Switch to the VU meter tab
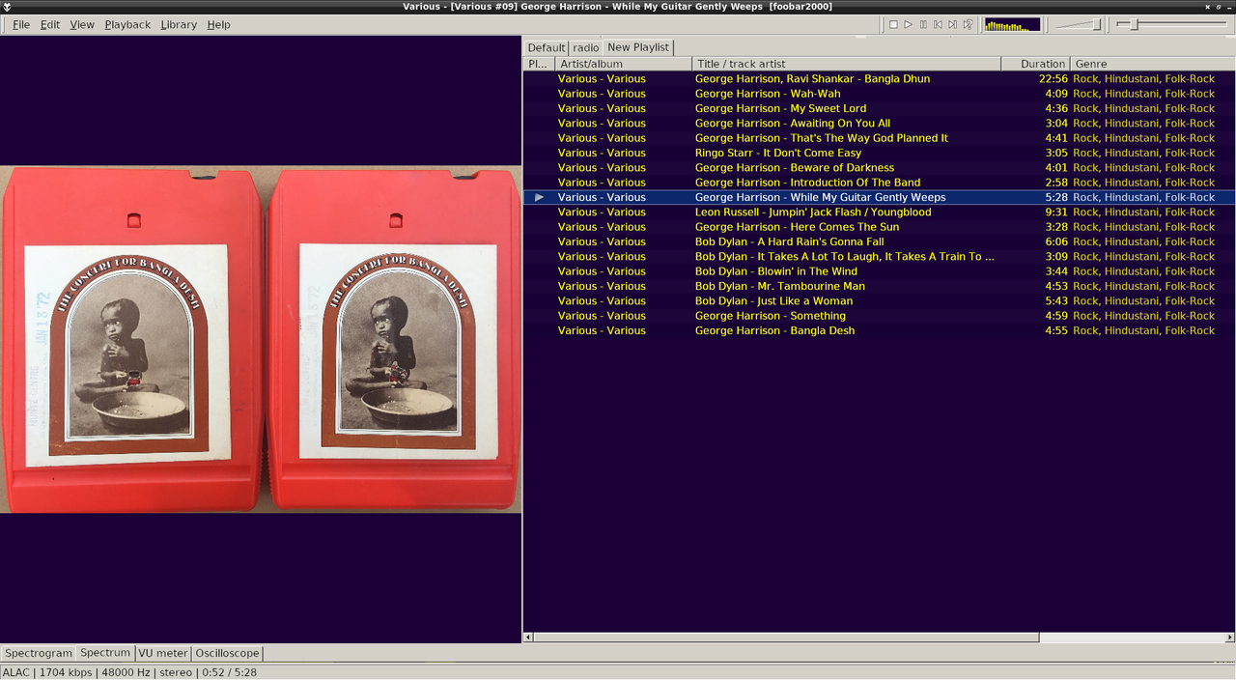This screenshot has width=1236, height=680. tap(163, 653)
